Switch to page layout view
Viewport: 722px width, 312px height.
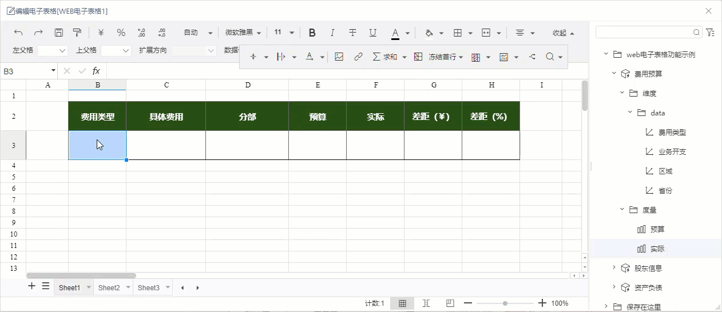click(426, 303)
